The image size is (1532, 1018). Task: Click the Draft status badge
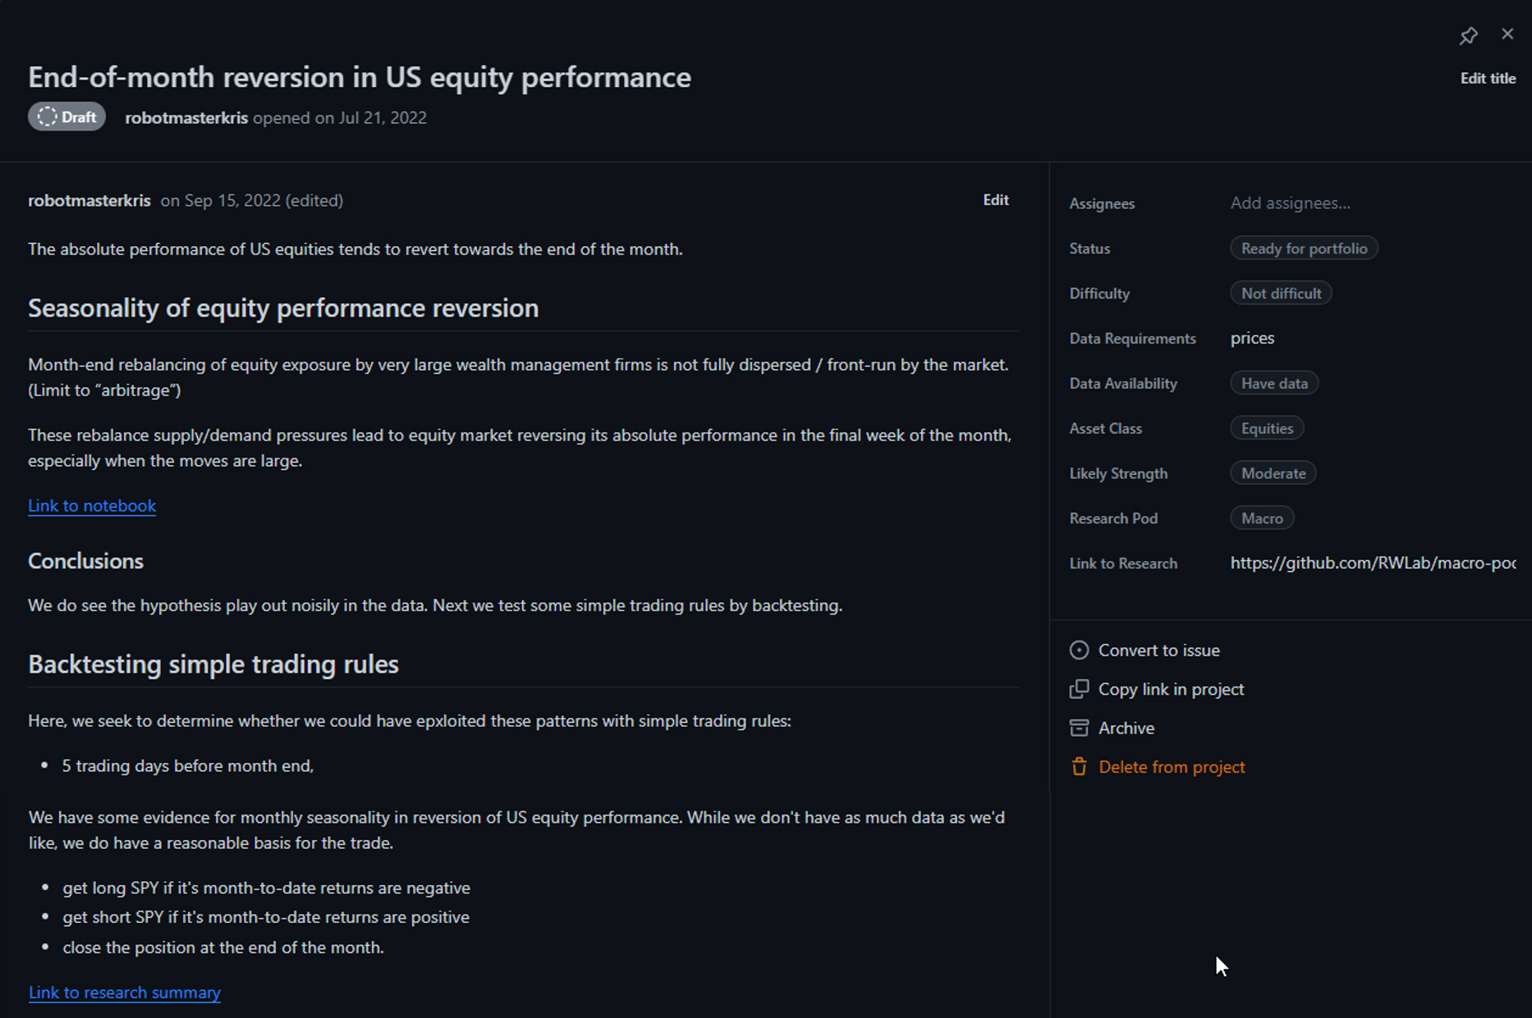pyautogui.click(x=67, y=117)
